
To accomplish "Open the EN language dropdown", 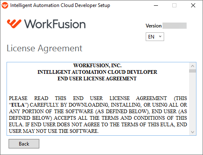I will pyautogui.click(x=155, y=36).
